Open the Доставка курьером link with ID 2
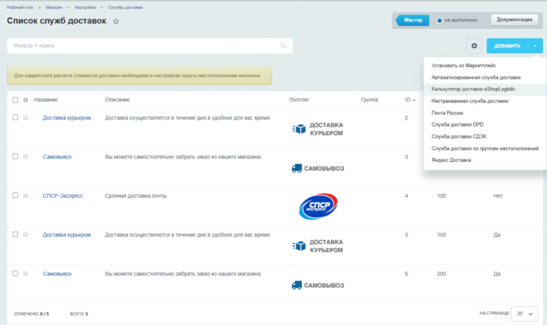Screen dimensions: 547x325 coord(67,118)
